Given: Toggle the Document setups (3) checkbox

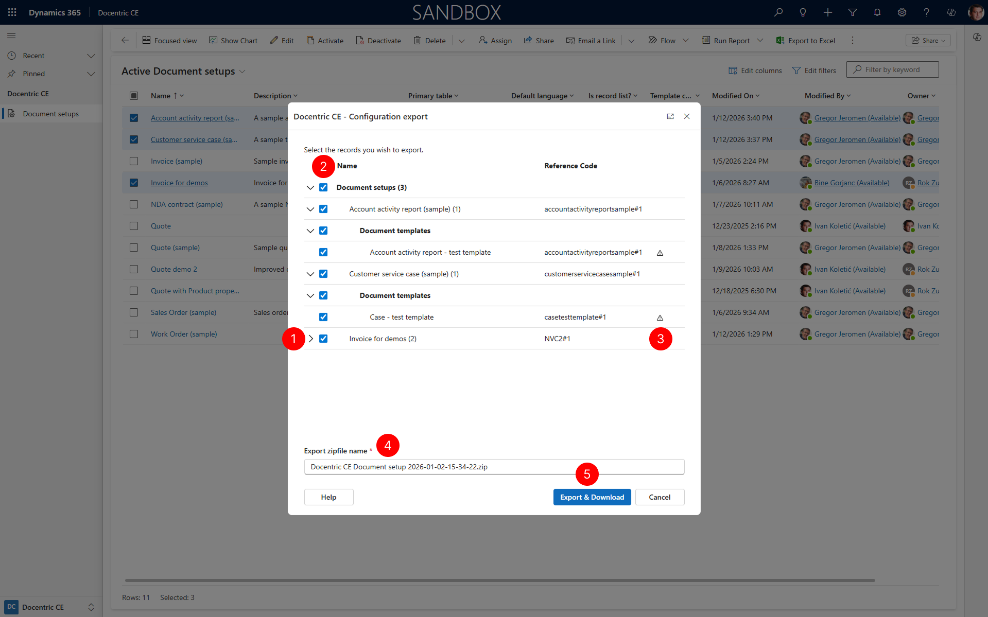Looking at the screenshot, I should (x=323, y=187).
